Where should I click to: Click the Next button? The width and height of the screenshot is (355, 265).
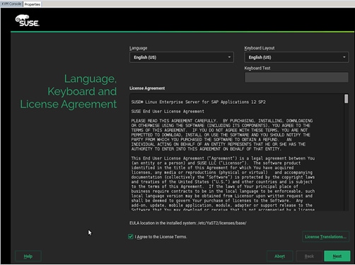click(x=337, y=256)
